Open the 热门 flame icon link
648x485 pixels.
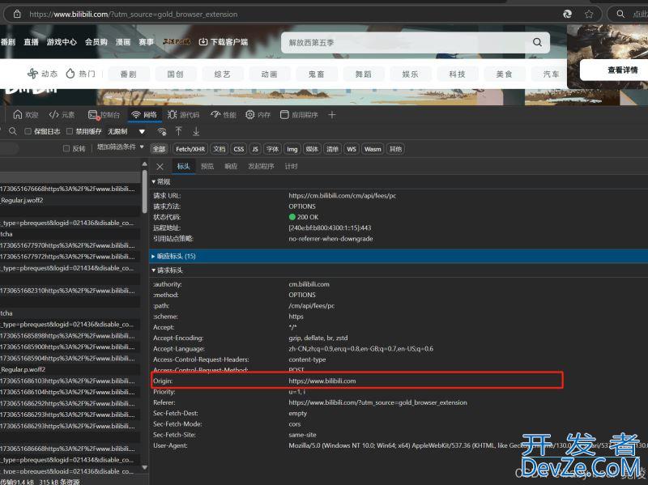click(80, 74)
